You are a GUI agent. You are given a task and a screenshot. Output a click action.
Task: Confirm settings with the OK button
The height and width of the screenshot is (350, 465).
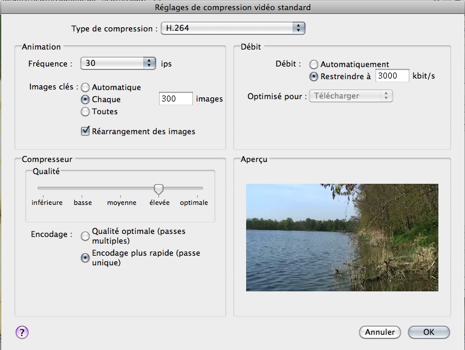coord(429,332)
